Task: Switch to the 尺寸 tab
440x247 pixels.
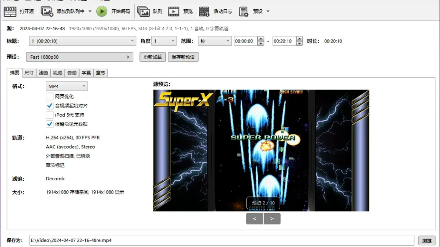Action: tap(29, 73)
